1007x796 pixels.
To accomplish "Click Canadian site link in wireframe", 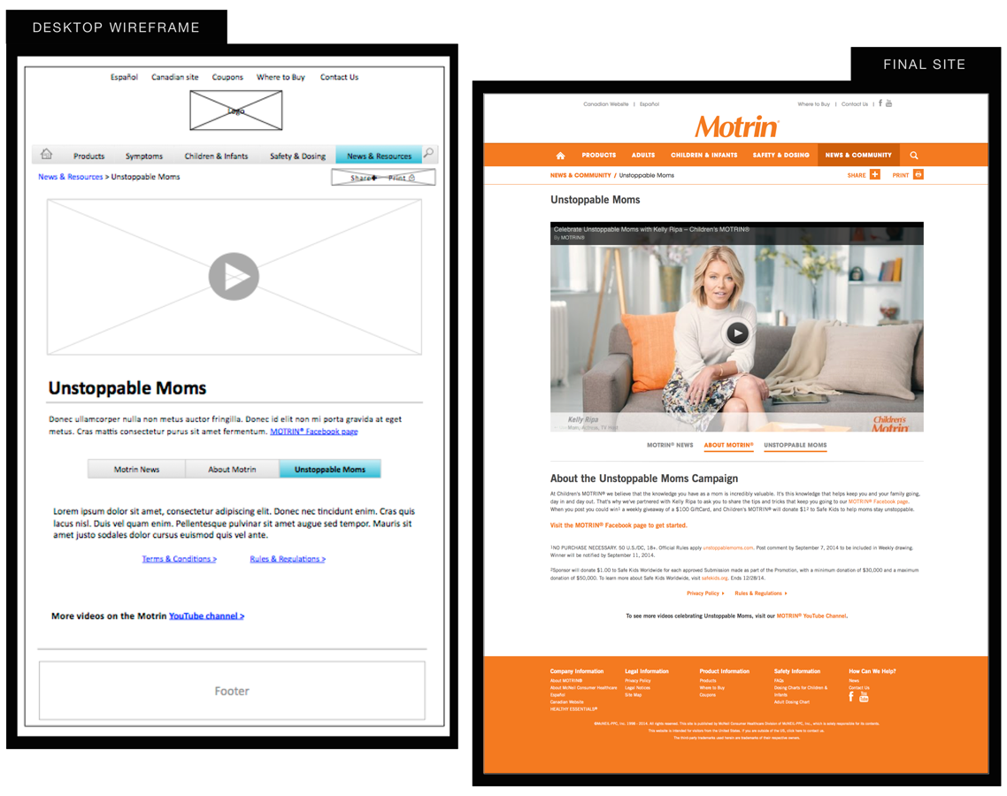I will (x=174, y=77).
